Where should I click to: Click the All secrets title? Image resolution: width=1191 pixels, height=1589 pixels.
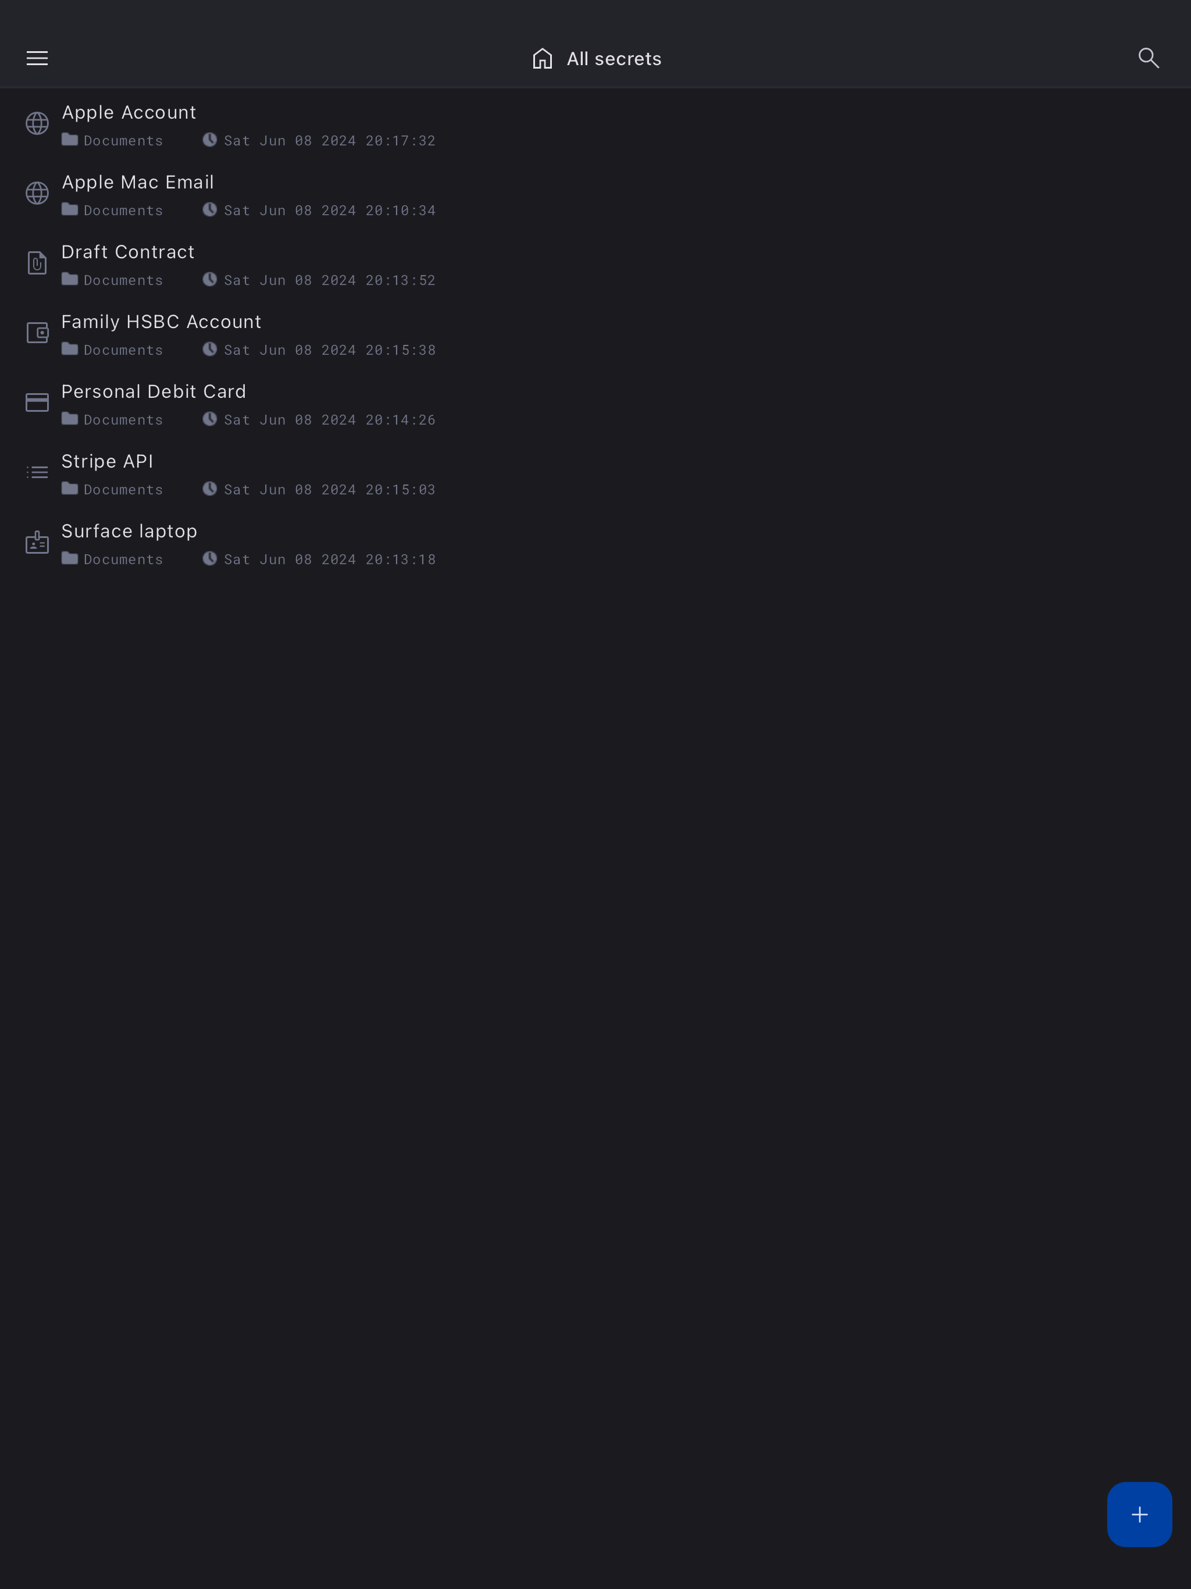click(614, 59)
